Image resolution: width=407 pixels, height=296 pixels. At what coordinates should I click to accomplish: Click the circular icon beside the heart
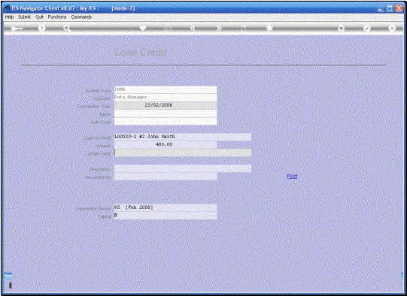click(x=168, y=28)
